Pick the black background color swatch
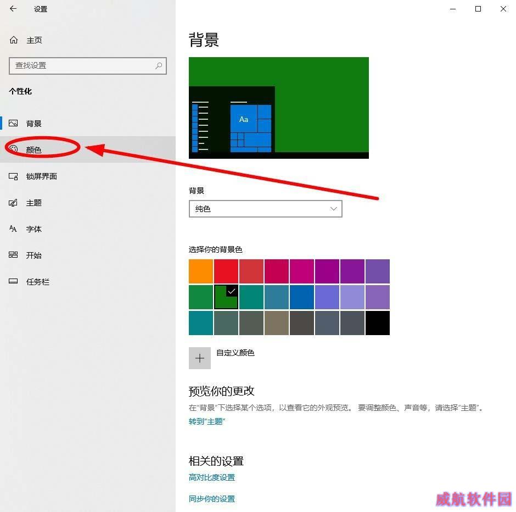 click(x=378, y=323)
